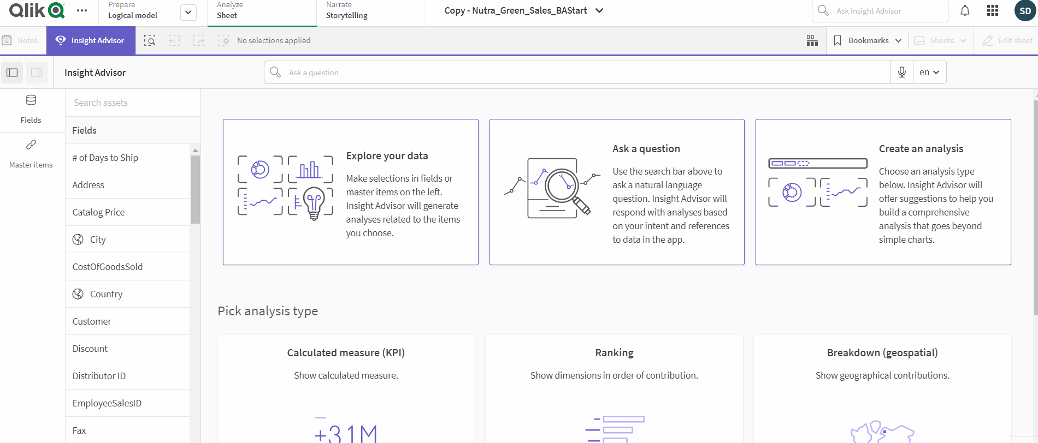1038x443 pixels.
Task: Select the CostOfGoodsSold field
Action: (127, 267)
